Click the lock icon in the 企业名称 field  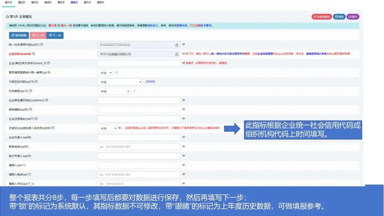click(x=177, y=54)
